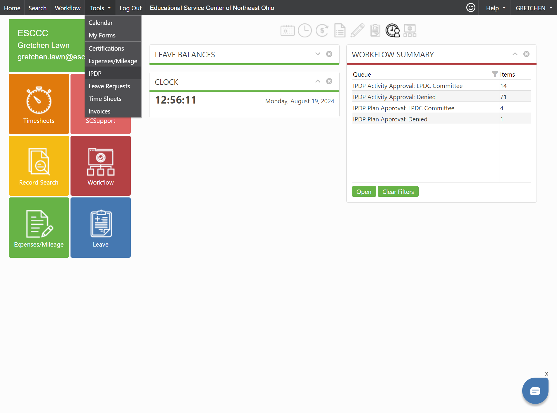Click the smiley face feedback icon
557x413 pixels.
[x=471, y=8]
